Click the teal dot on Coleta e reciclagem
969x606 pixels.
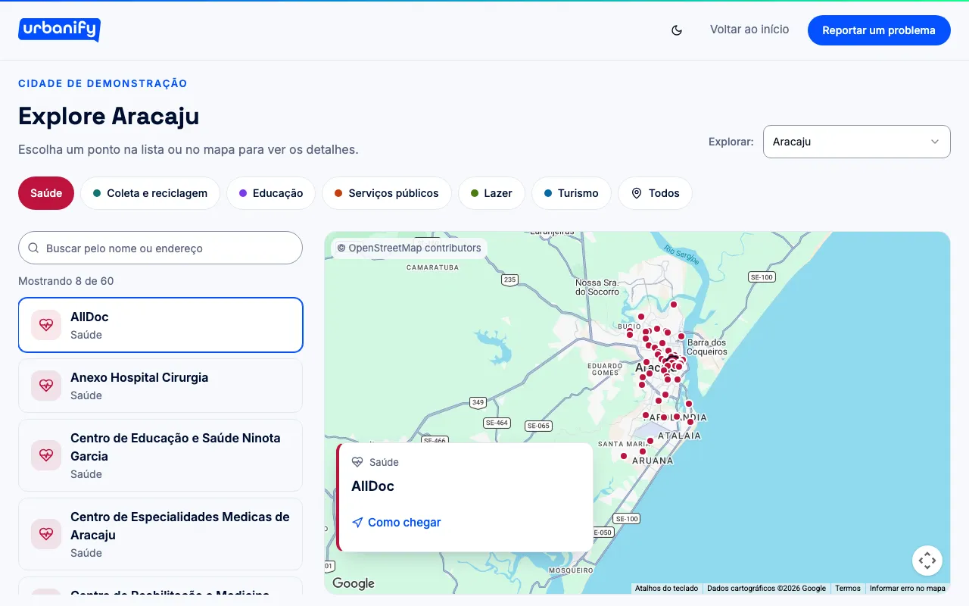97,193
